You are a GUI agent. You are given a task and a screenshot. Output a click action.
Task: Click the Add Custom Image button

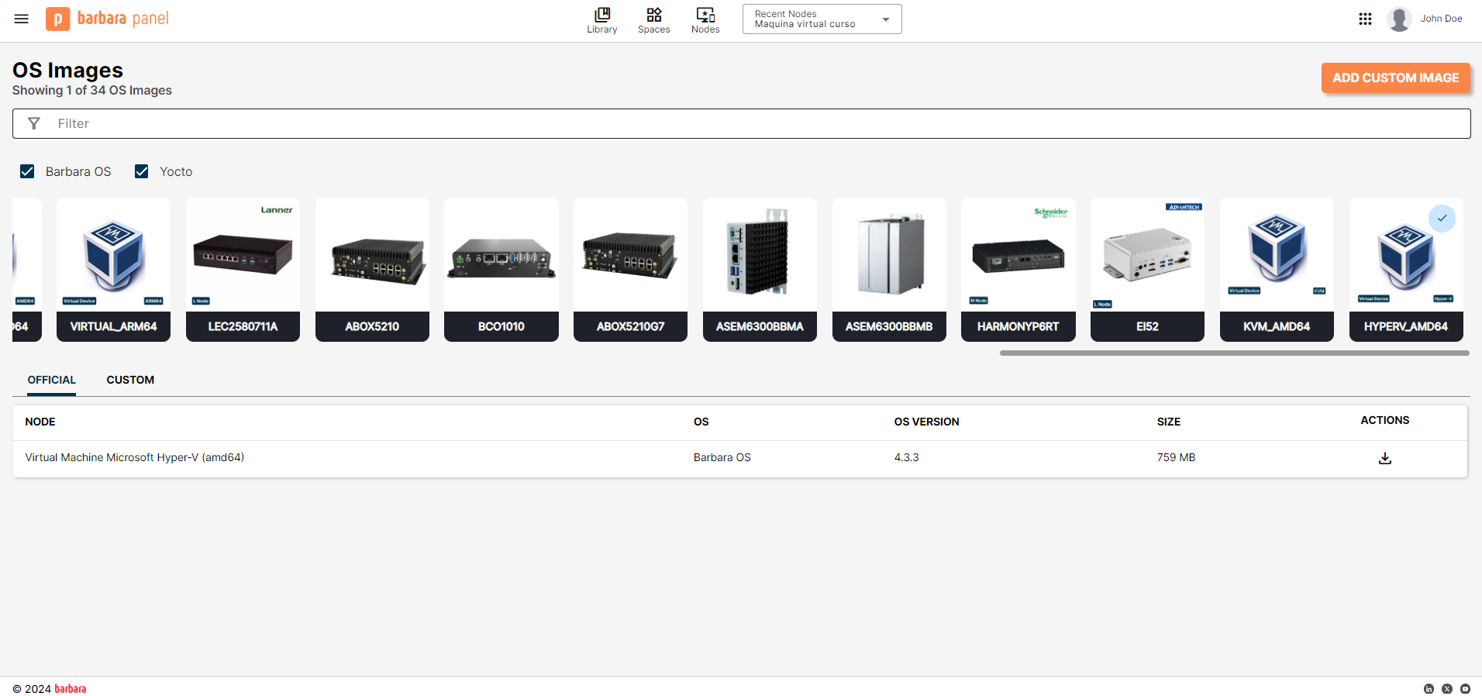coord(1395,78)
